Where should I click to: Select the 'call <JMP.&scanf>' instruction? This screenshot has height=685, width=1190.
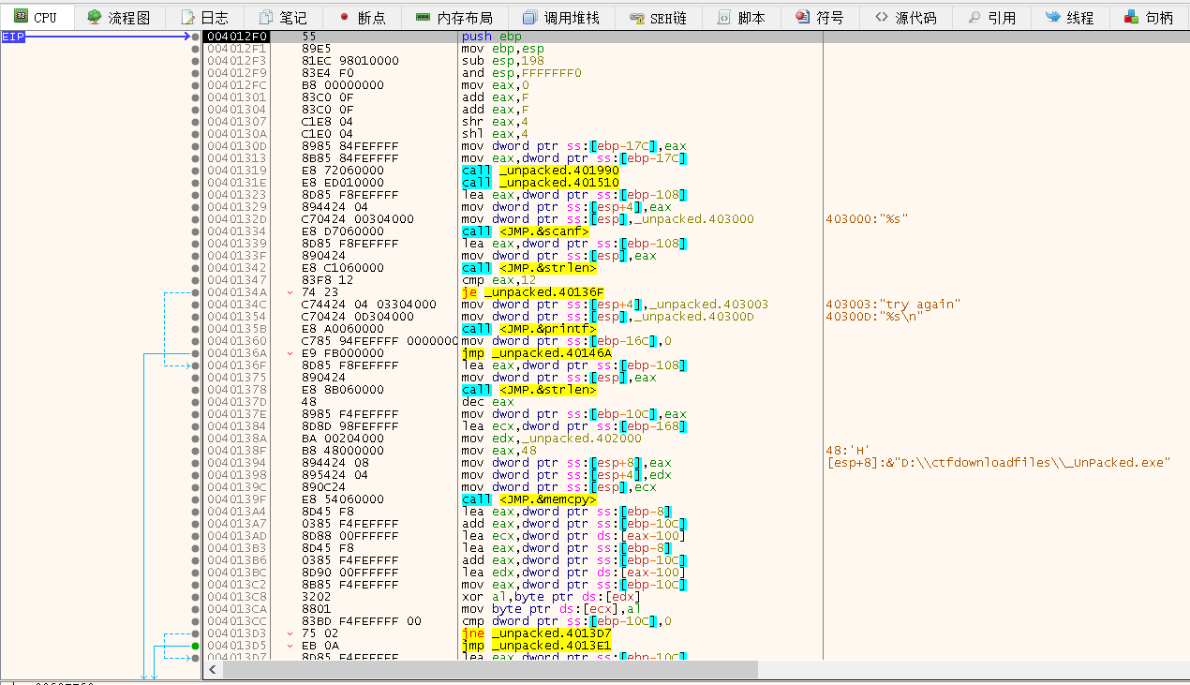tap(526, 231)
